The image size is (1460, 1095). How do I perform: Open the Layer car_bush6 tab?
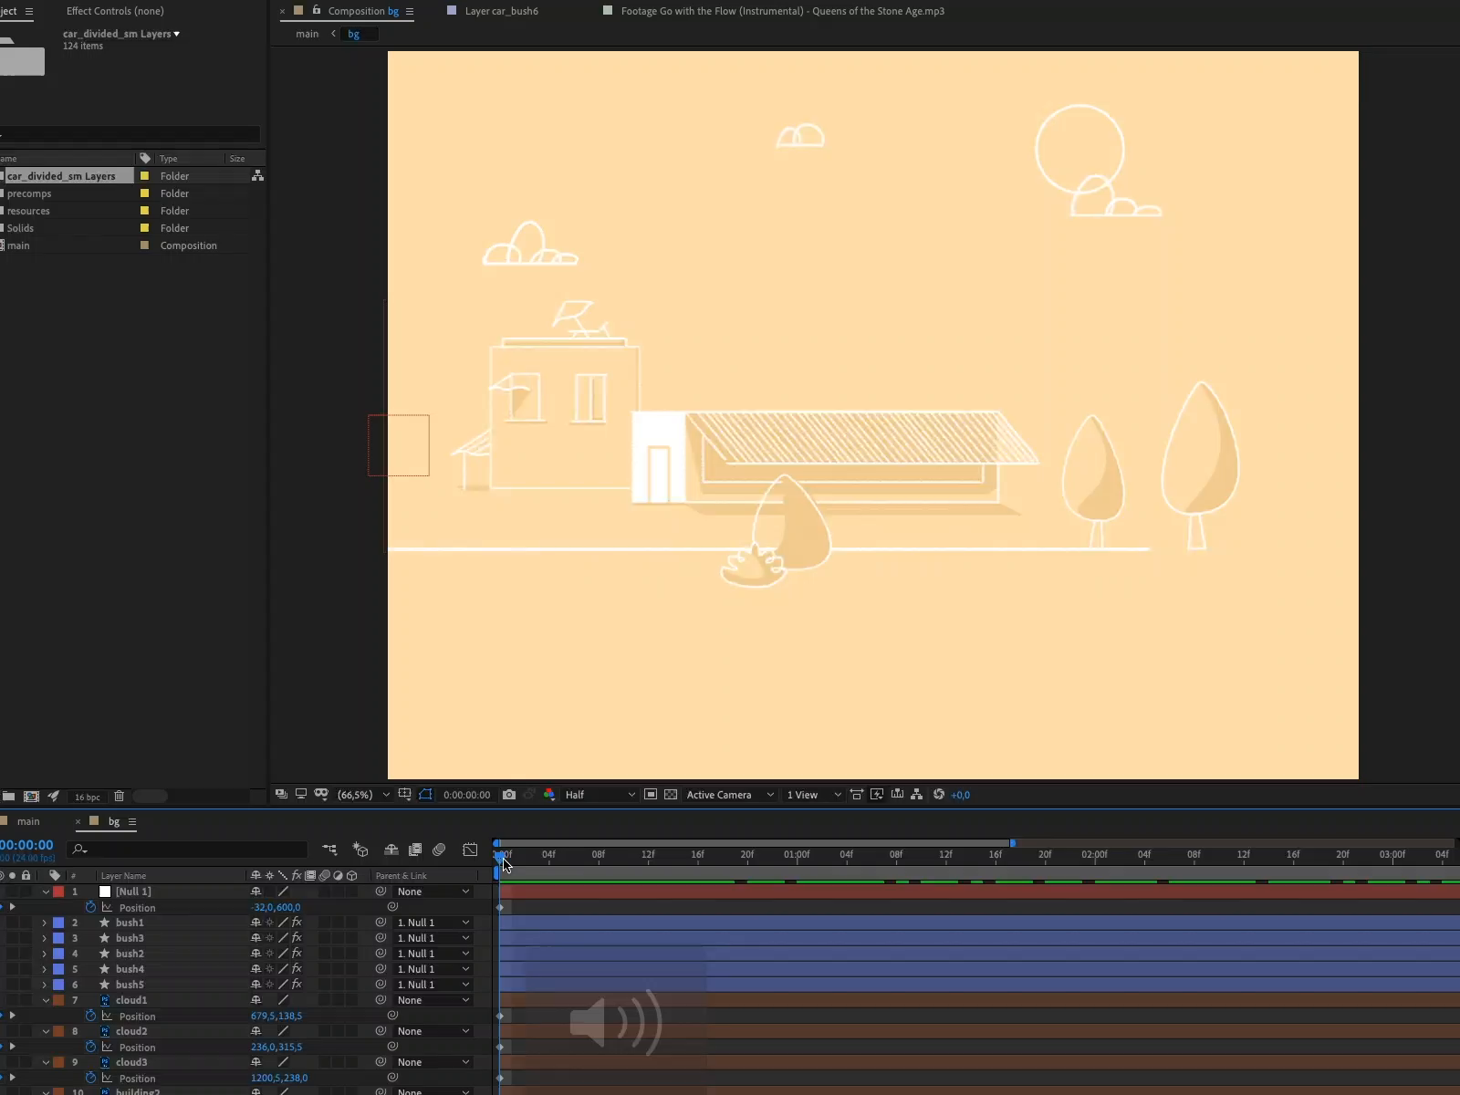501,11
